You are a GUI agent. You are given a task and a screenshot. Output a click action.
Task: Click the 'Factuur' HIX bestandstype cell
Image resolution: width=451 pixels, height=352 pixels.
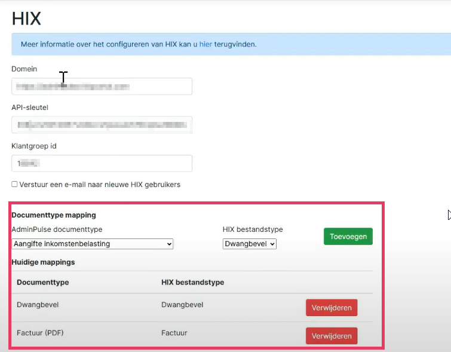[x=174, y=333]
